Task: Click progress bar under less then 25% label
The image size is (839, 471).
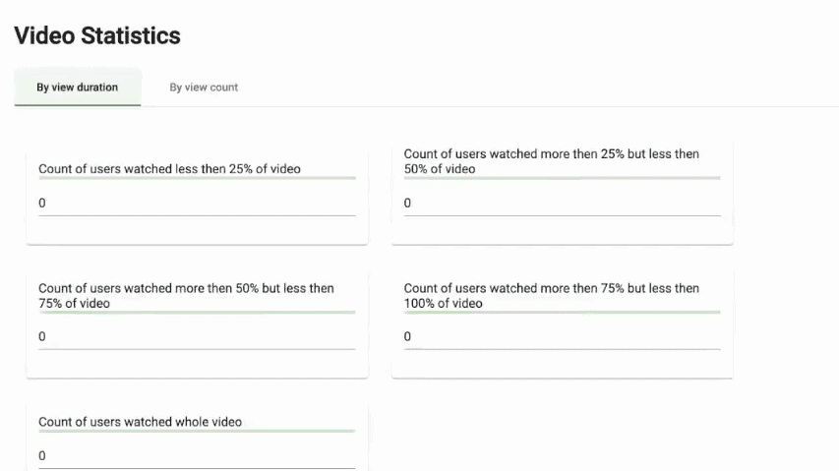Action: pos(197,178)
